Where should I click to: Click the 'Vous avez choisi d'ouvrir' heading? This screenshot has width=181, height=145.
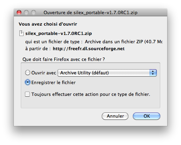pyautogui.click(x=48, y=24)
